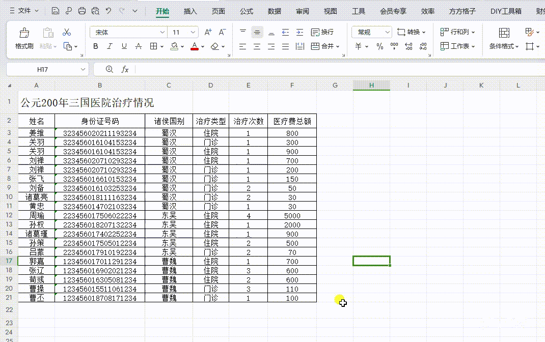Viewport: 545px width, 342px height.
Task: Click Decrease Indent icon
Action: (285, 32)
